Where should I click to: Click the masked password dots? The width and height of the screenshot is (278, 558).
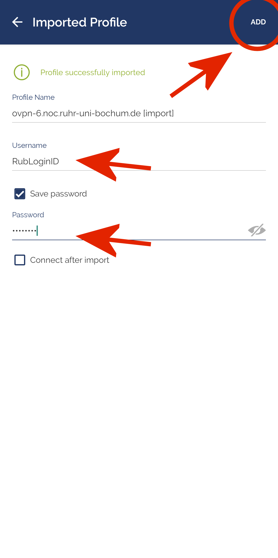pos(24,231)
